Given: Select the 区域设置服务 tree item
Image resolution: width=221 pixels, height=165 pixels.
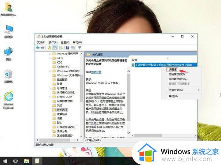Looking at the screenshot, I should (x=65, y=135).
